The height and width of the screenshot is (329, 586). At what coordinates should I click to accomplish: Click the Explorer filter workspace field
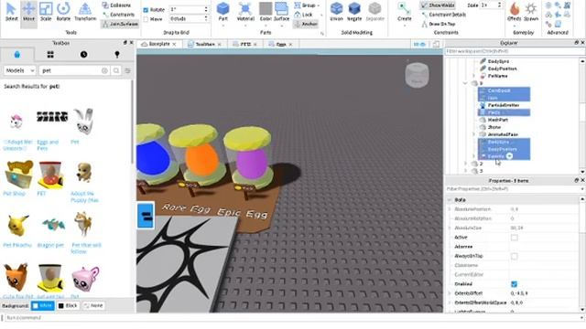(x=512, y=51)
